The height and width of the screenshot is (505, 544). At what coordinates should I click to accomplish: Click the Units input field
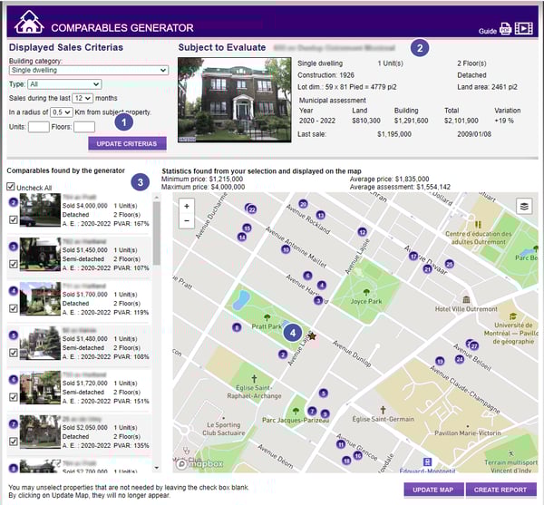click(38, 127)
